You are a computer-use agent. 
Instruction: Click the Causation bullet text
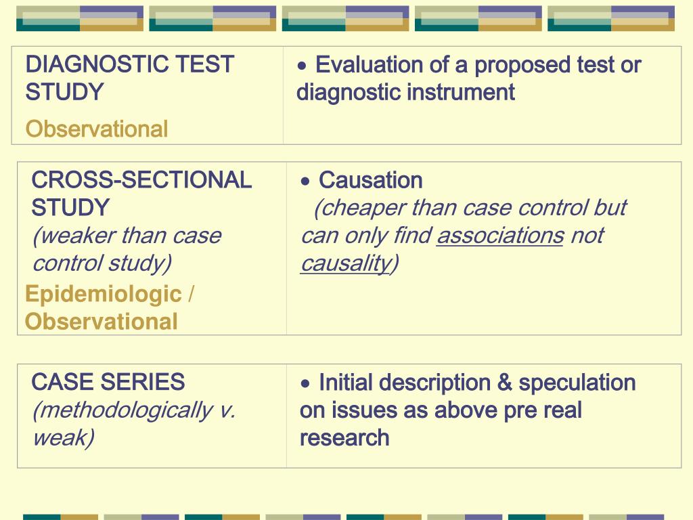point(370,180)
